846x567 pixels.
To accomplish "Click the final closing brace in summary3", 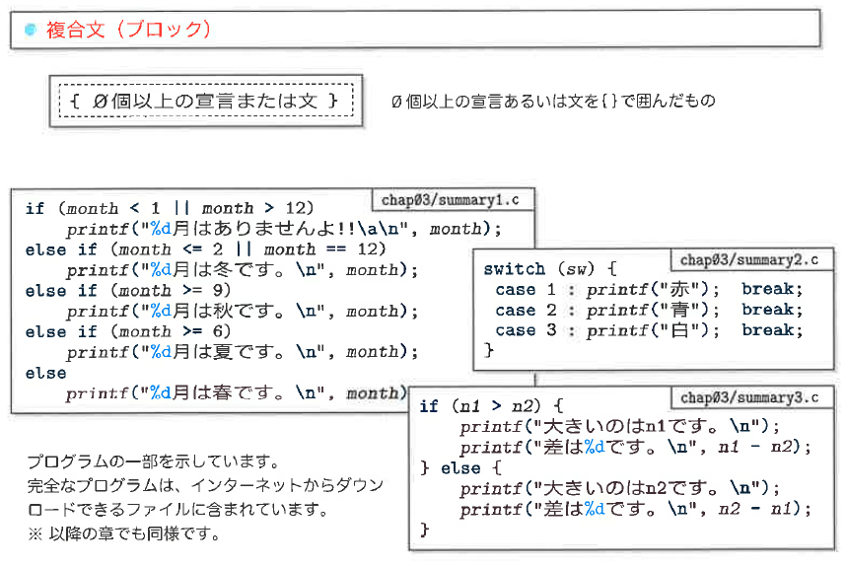I will click(x=425, y=530).
